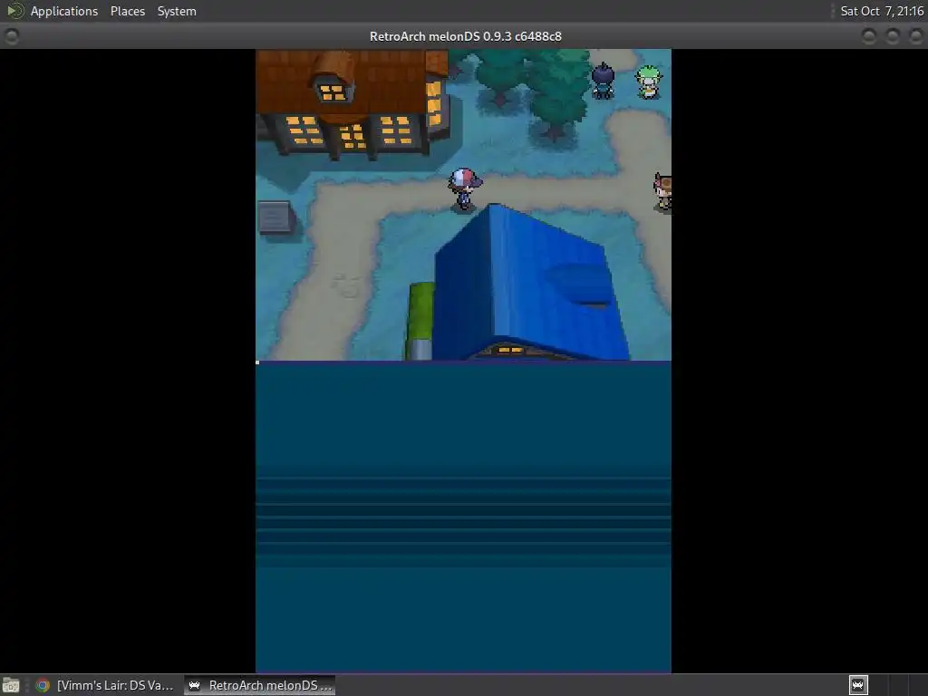Image resolution: width=928 pixels, height=696 pixels.
Task: Click the Chrome icon in the taskbar
Action: coord(43,685)
